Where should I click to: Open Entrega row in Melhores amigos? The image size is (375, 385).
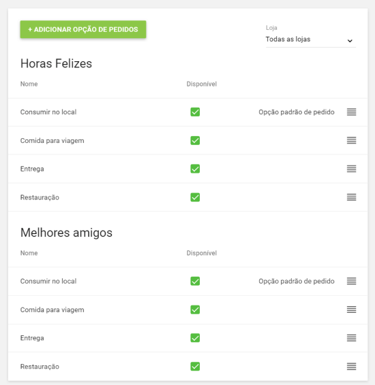187,338
